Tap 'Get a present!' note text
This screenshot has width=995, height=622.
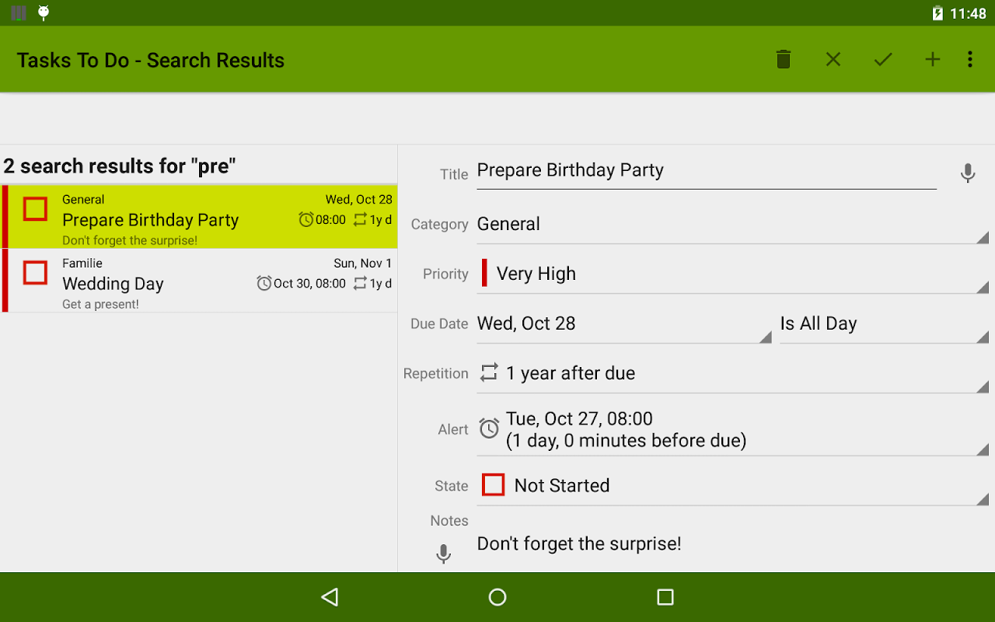coord(100,304)
